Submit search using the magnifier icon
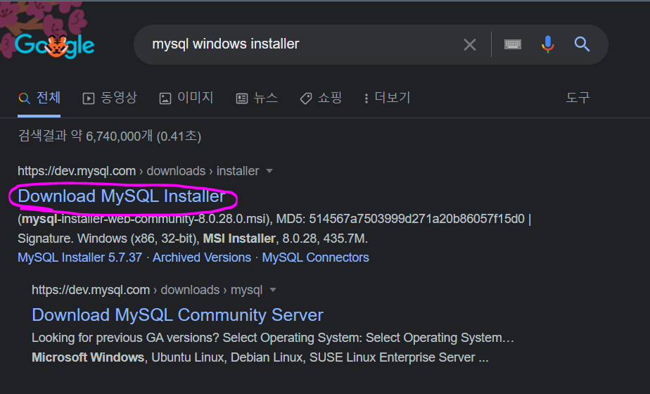The image size is (650, 394). pyautogui.click(x=582, y=44)
